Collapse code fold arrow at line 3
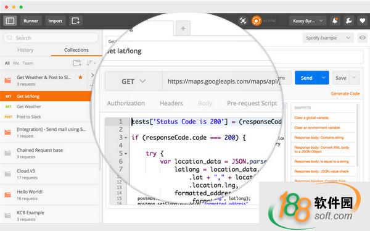 [x=126, y=138]
